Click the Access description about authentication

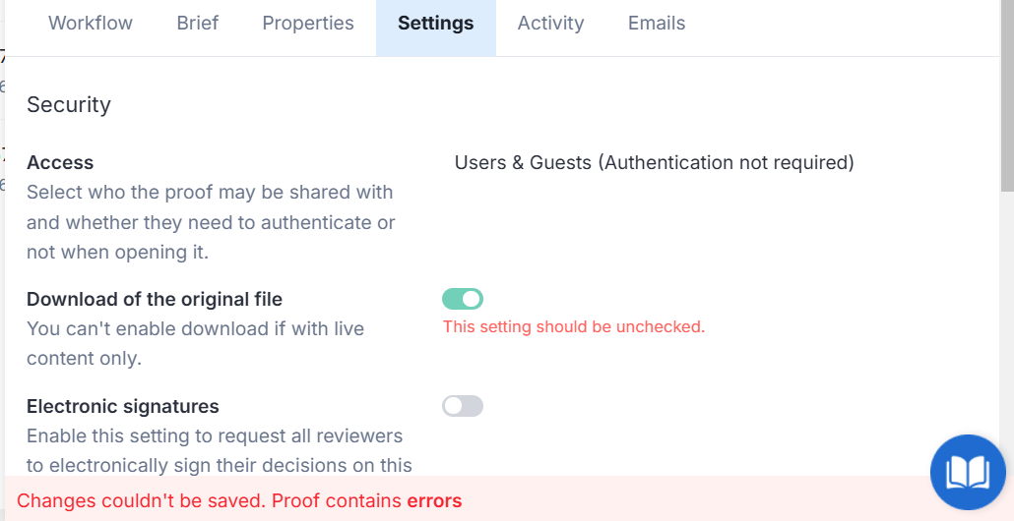coord(211,222)
